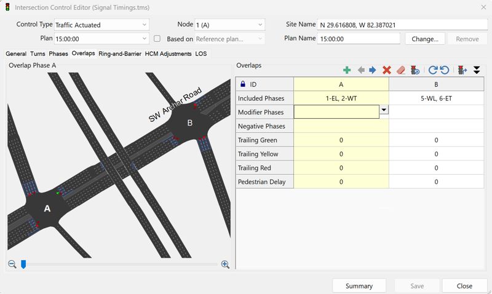Click the gray left arrow in Overlaps toolbar
Image resolution: width=492 pixels, height=294 pixels.
361,70
